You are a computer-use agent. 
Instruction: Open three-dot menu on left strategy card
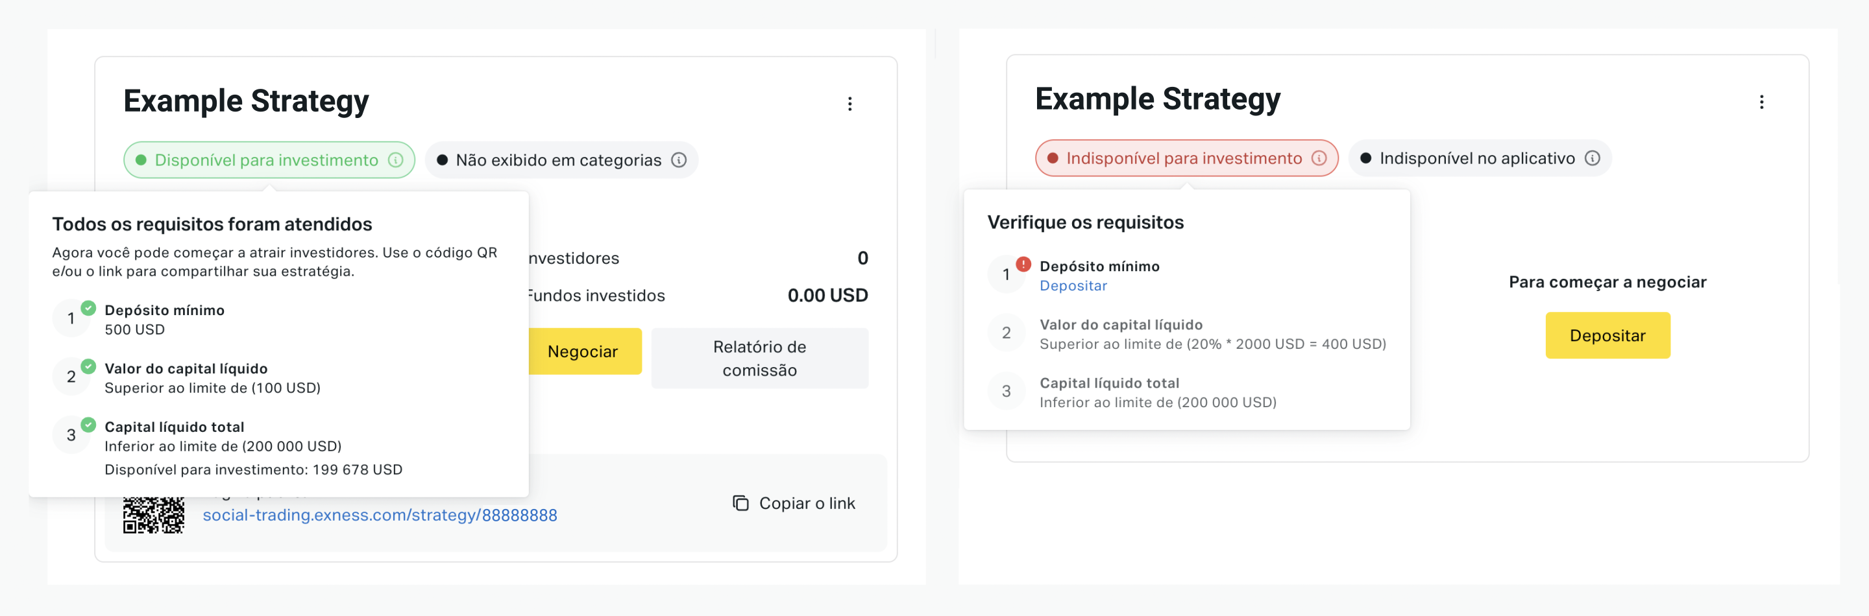[849, 104]
